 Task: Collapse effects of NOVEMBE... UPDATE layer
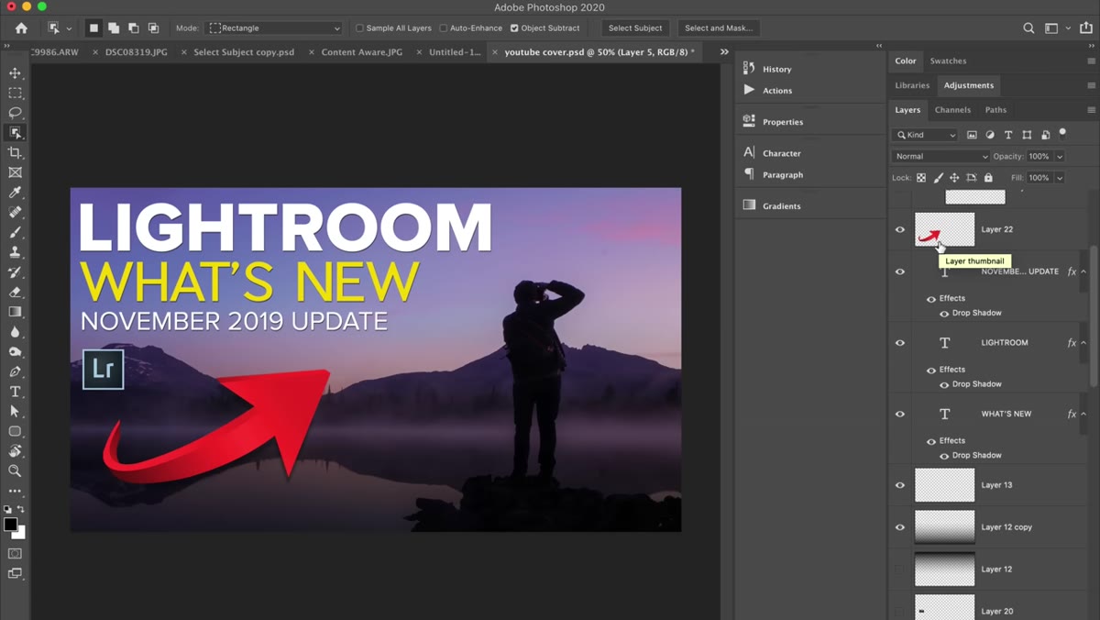[x=1083, y=272]
